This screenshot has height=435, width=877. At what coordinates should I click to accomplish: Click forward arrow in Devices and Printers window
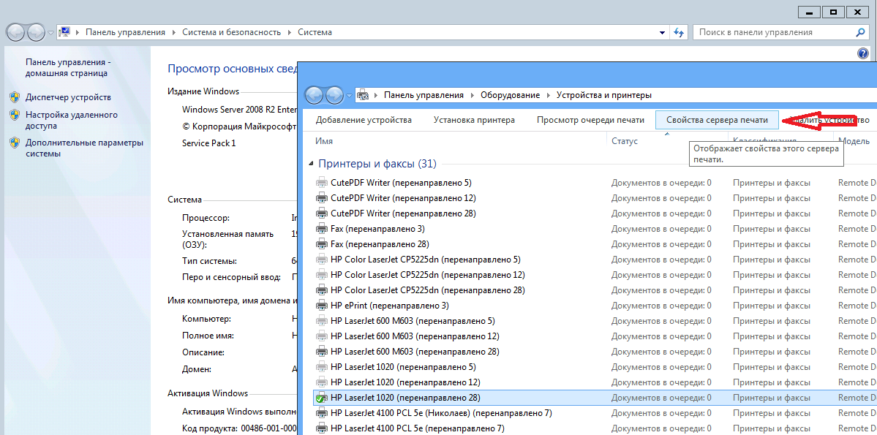click(x=334, y=95)
